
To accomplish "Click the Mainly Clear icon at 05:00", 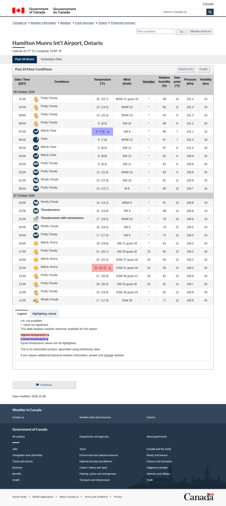I will [x=36, y=148].
